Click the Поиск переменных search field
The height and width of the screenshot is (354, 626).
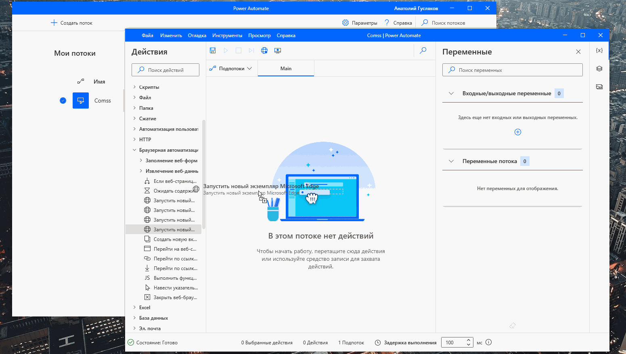(512, 69)
